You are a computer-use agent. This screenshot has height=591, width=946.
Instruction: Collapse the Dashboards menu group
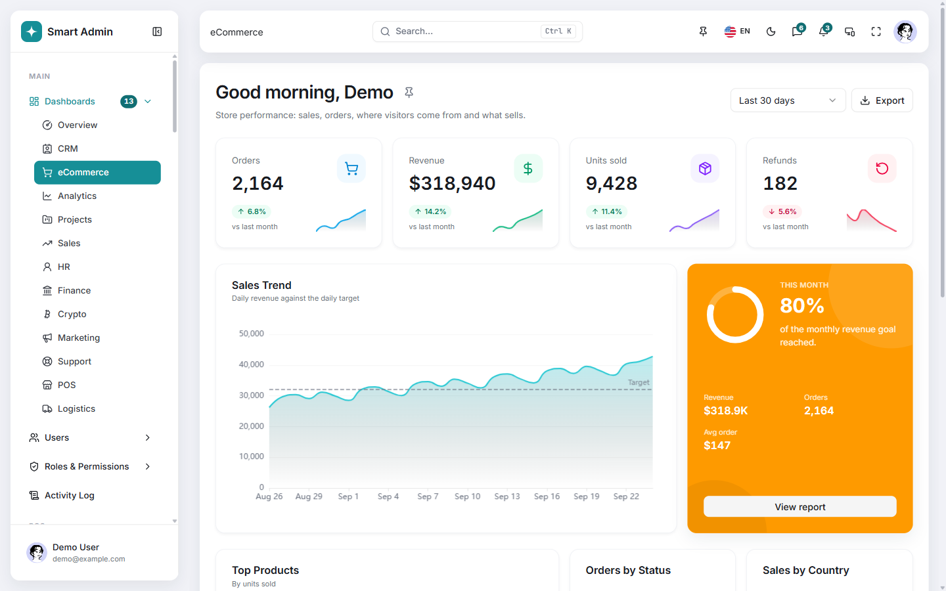point(91,101)
